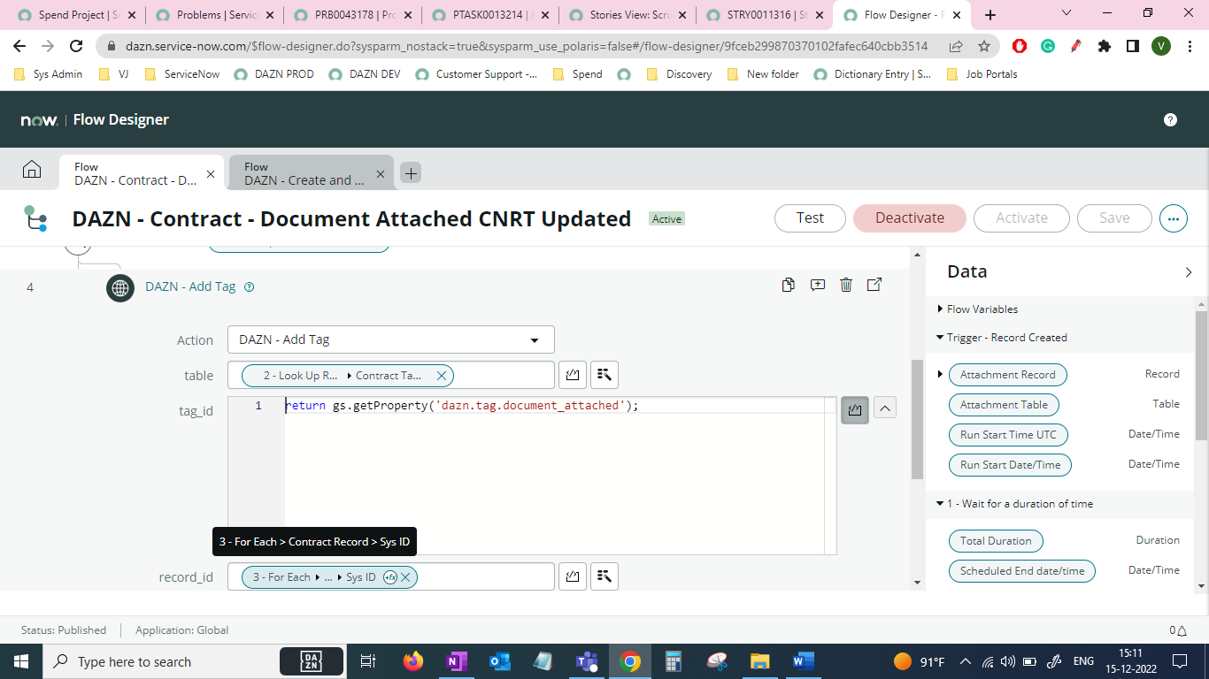Click the Test button
The width and height of the screenshot is (1209, 679).
tap(810, 217)
